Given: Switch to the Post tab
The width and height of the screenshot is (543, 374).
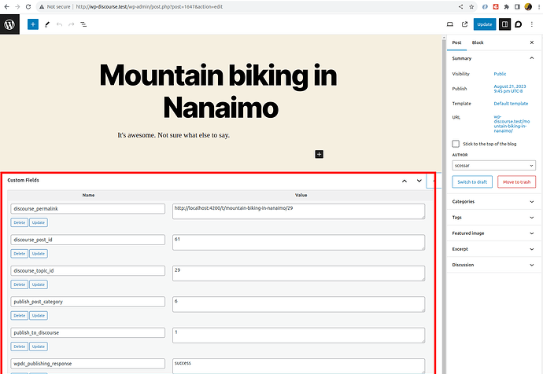Looking at the screenshot, I should (456, 42).
